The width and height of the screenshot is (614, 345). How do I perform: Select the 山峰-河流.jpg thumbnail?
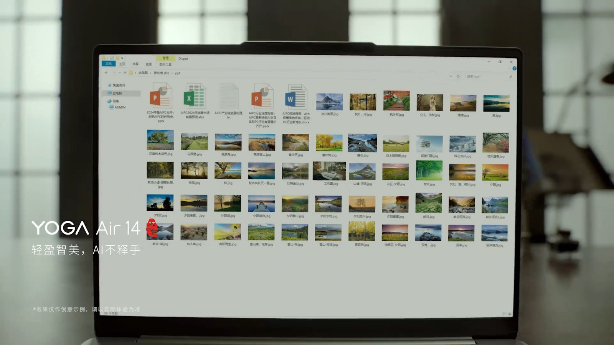pyautogui.click(x=362, y=172)
